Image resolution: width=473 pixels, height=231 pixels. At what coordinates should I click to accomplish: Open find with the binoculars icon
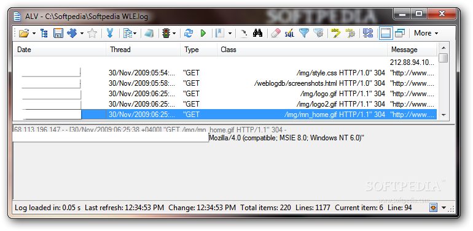click(x=257, y=33)
